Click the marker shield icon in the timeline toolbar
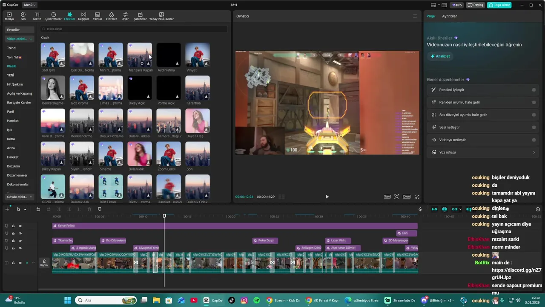 [100, 209]
